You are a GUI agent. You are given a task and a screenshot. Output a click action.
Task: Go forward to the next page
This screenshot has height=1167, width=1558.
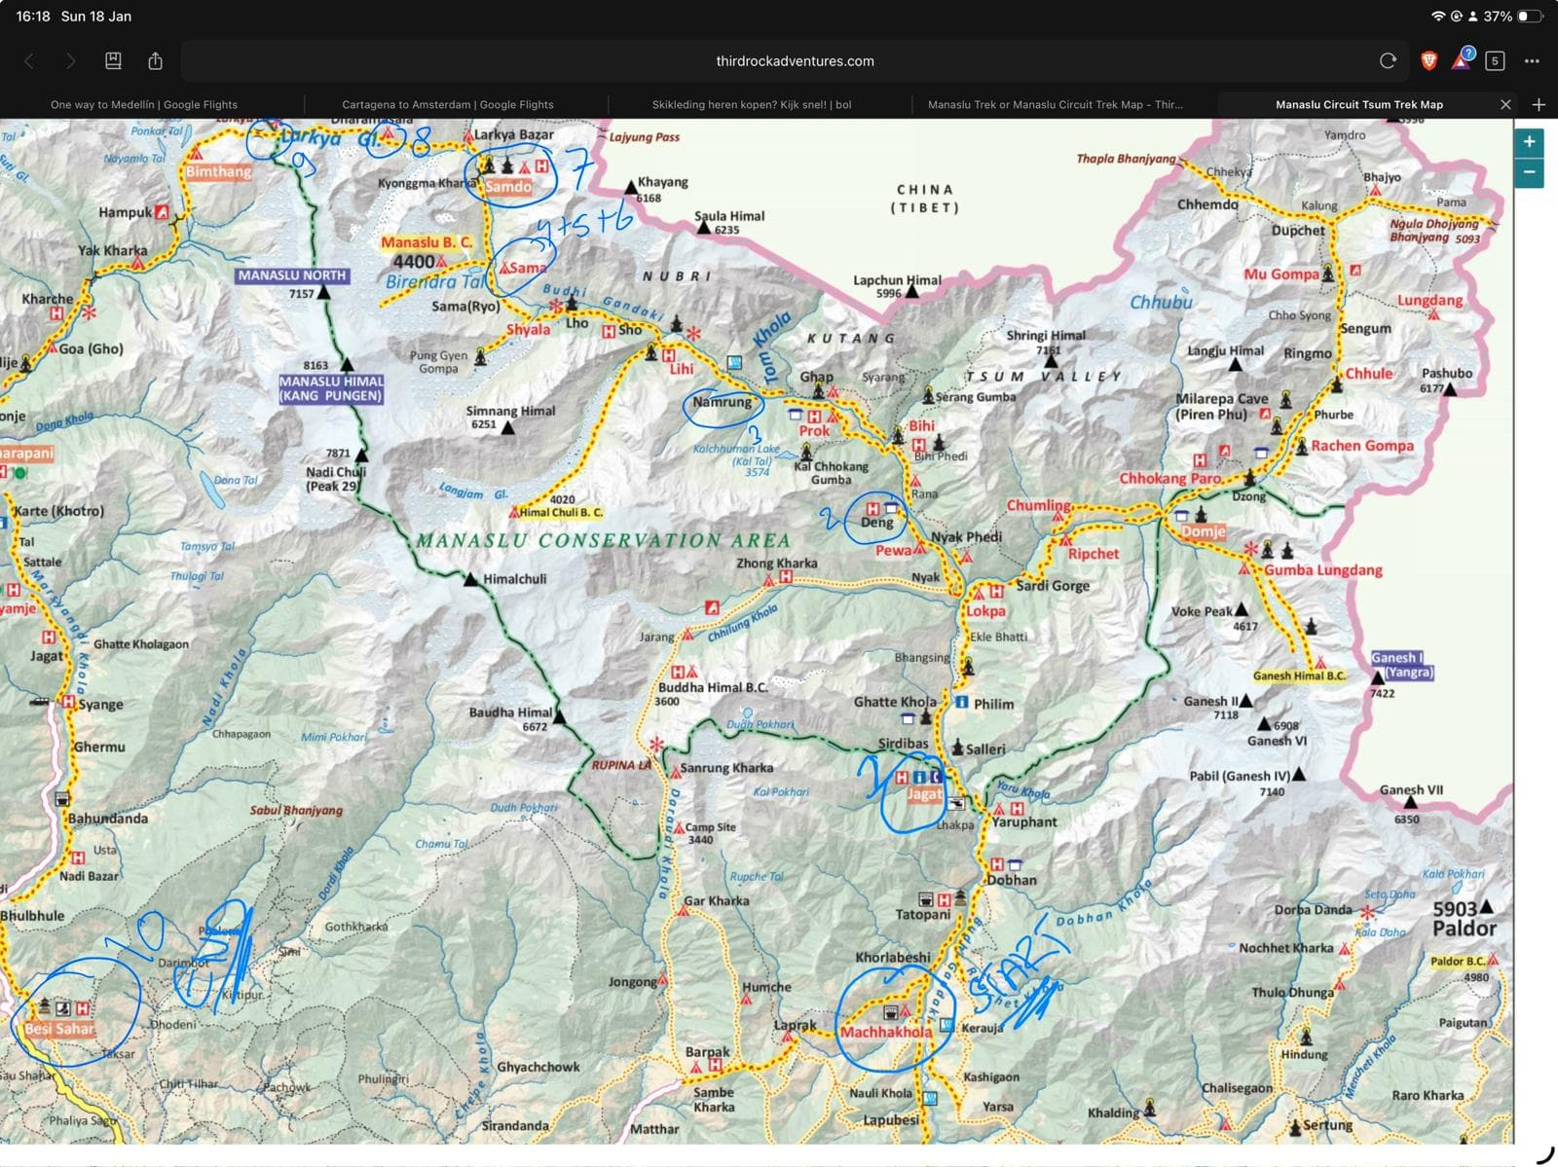coord(70,61)
